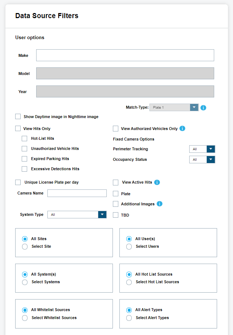The height and width of the screenshot is (335, 233).
Task: Click the info icon beside Match-Type dropdown
Action: (203, 108)
